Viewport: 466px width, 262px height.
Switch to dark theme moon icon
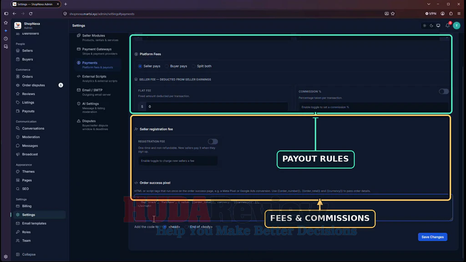[431, 25]
